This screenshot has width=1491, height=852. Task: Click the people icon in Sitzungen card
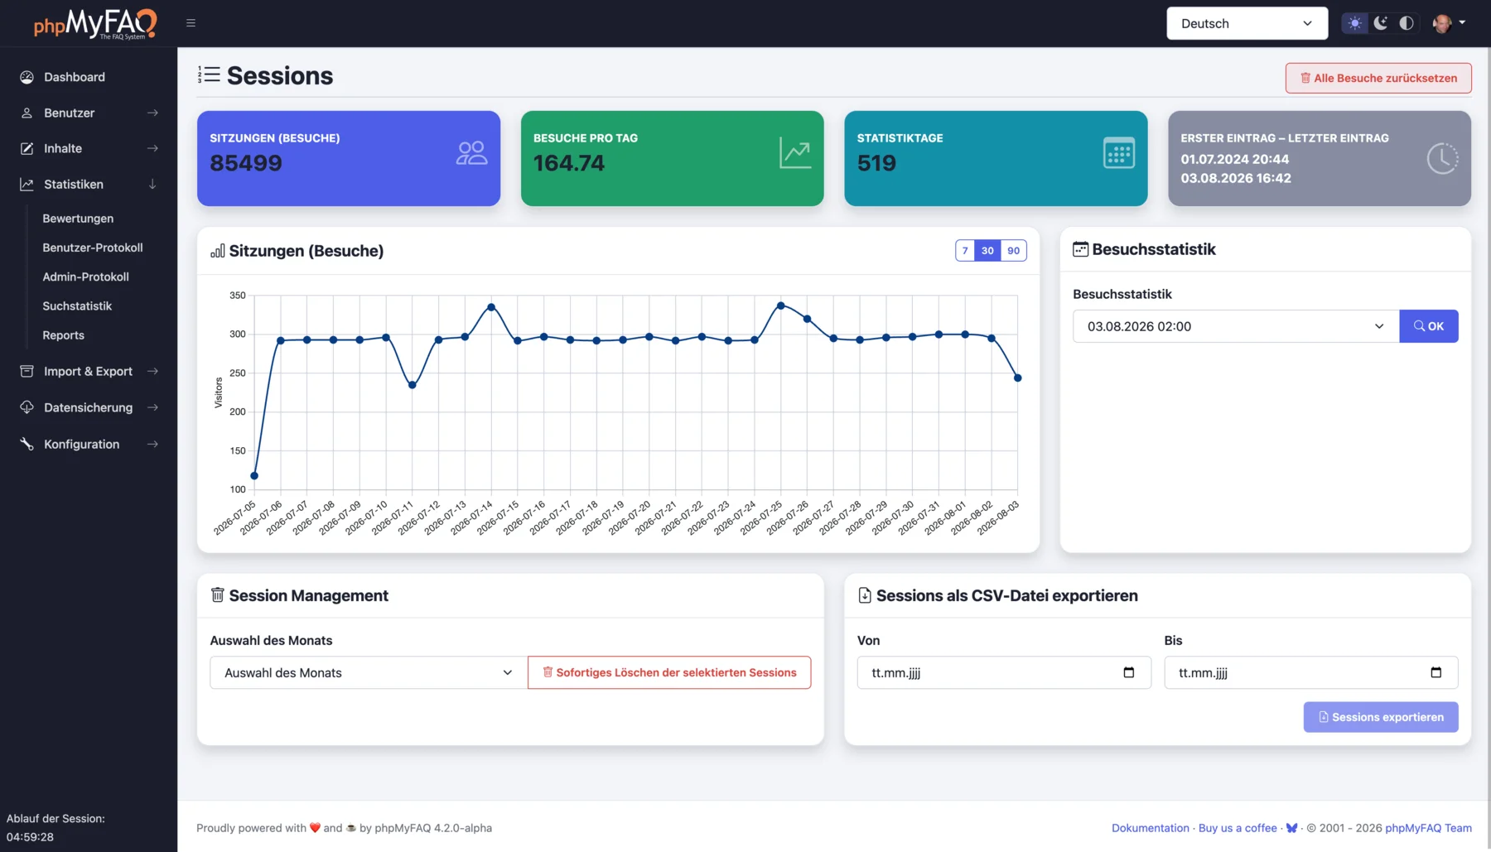[471, 153]
